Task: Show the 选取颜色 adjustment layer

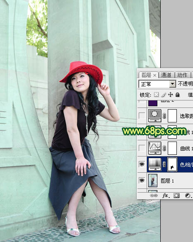Action: click(142, 115)
